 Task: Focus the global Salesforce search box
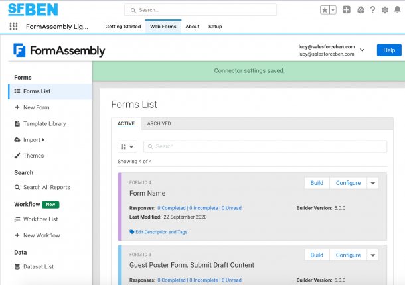tap(201, 10)
